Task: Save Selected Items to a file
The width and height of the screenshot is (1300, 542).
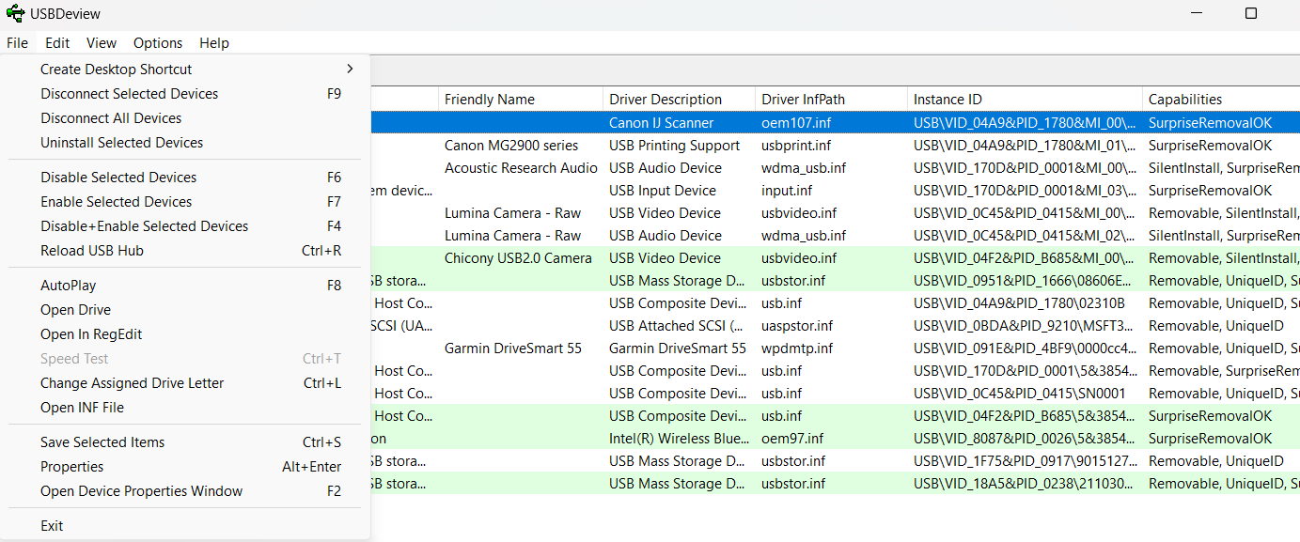Action: pyautogui.click(x=102, y=441)
